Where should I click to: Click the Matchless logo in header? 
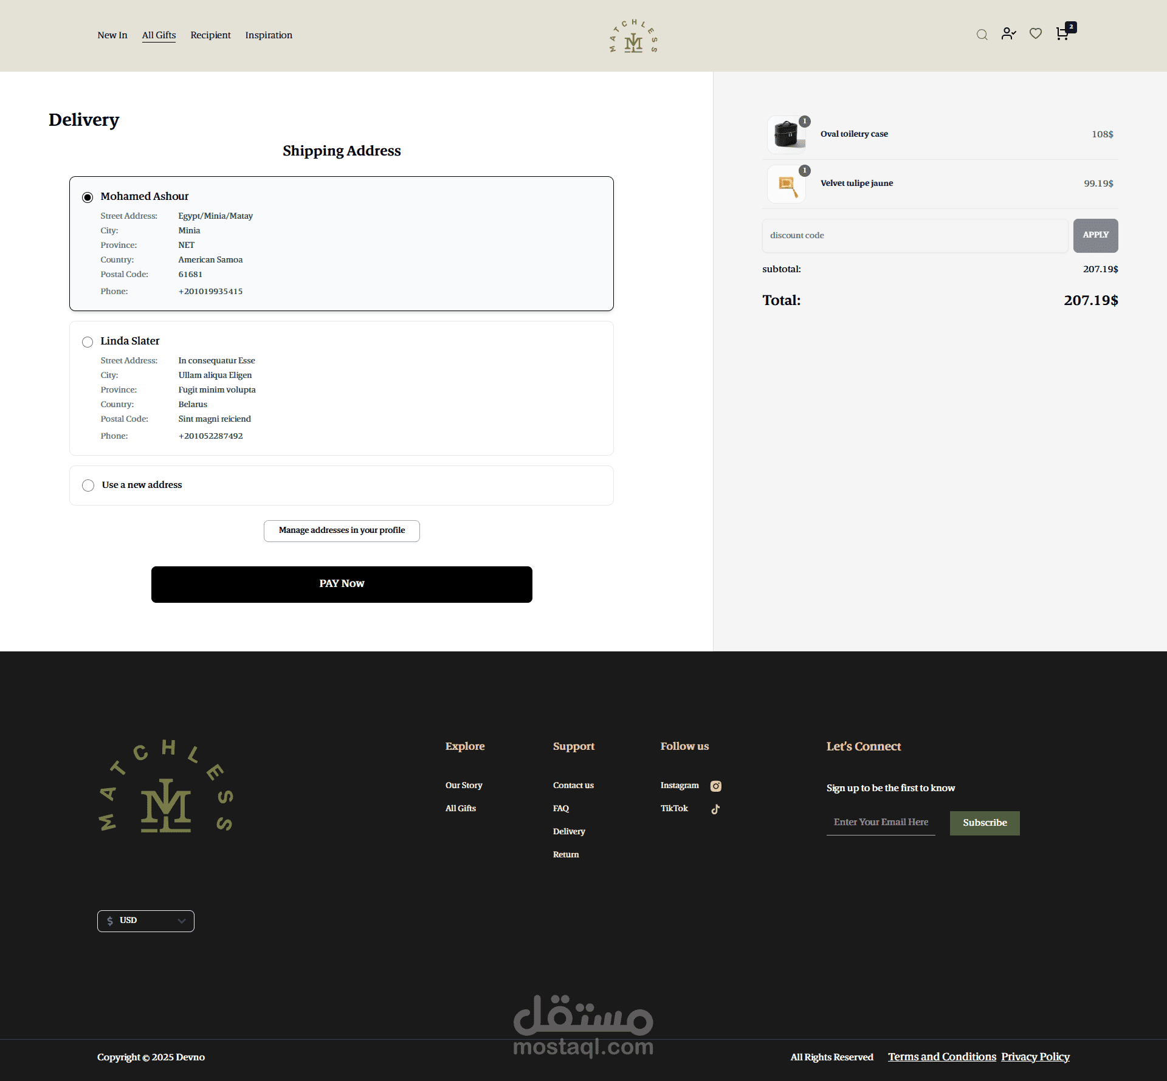(x=633, y=36)
